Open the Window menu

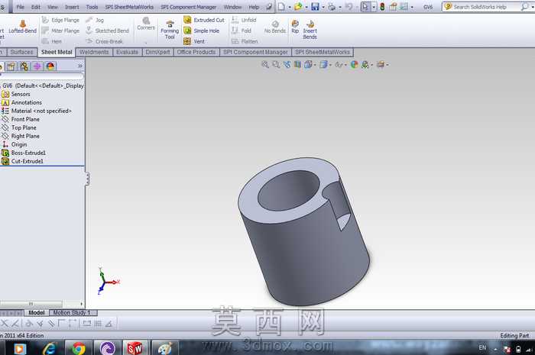click(232, 7)
